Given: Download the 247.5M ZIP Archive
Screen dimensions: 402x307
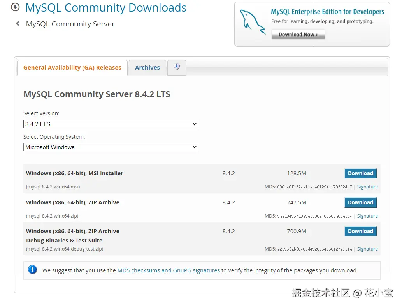Looking at the screenshot, I should 360,202.
